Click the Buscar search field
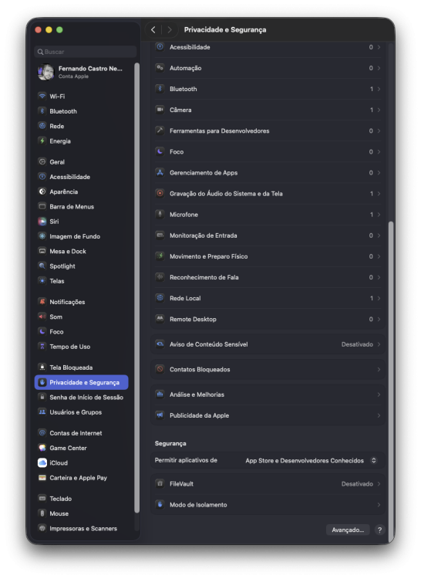Viewport: 421px width, 579px height. pyautogui.click(x=86, y=52)
